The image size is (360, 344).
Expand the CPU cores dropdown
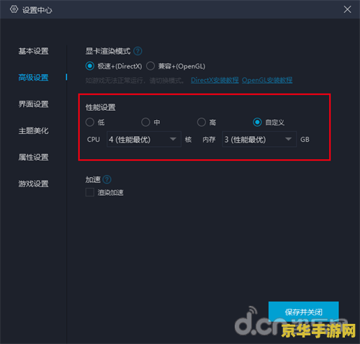pos(144,139)
